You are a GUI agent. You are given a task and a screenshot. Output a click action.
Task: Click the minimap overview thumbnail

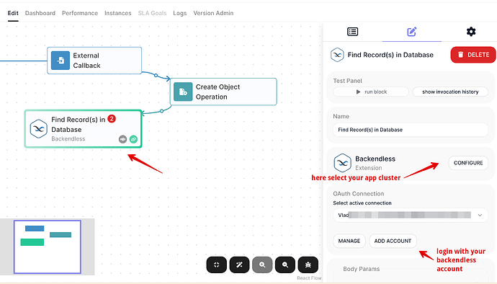[48, 247]
